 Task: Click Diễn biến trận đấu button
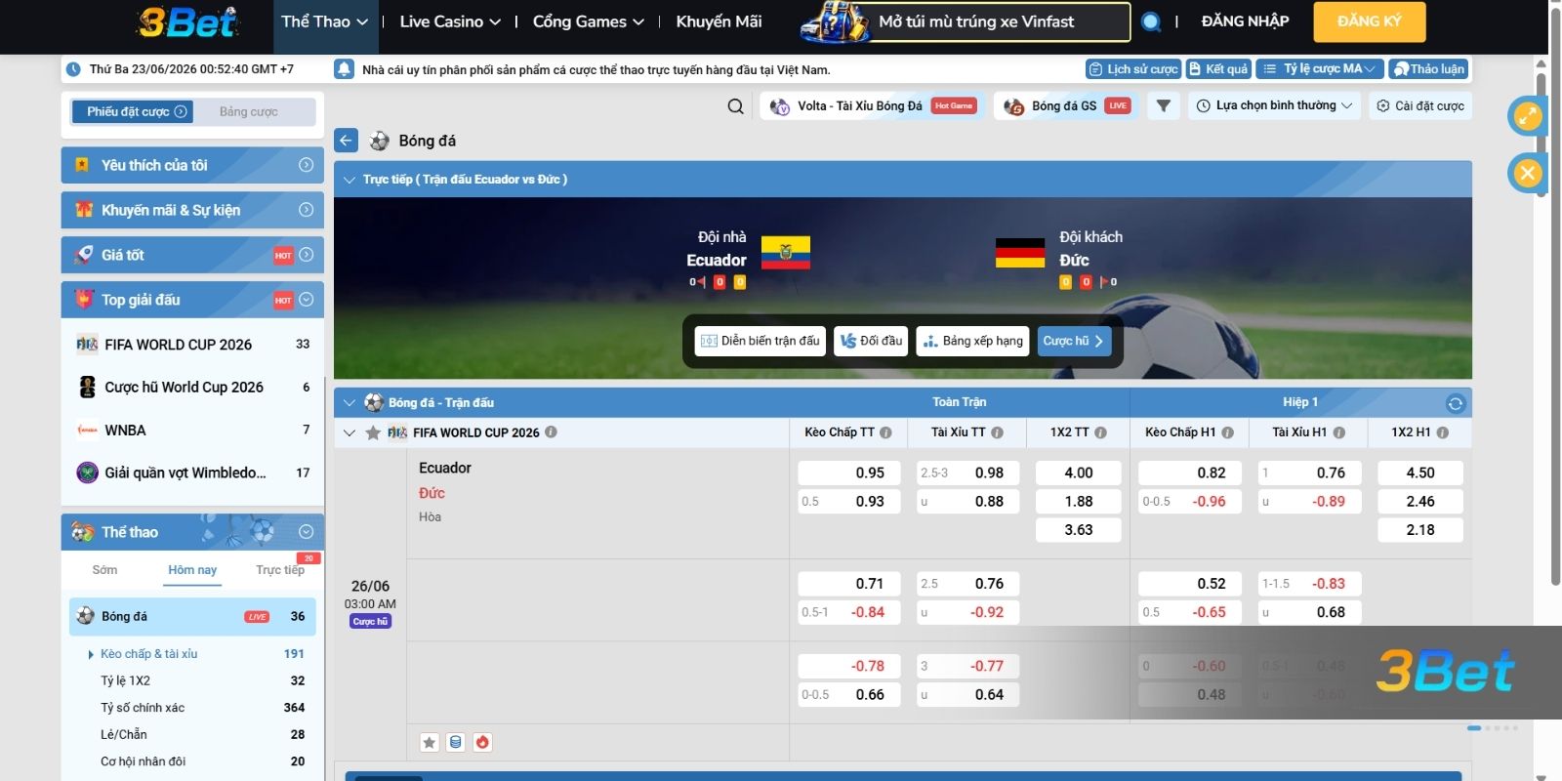760,341
